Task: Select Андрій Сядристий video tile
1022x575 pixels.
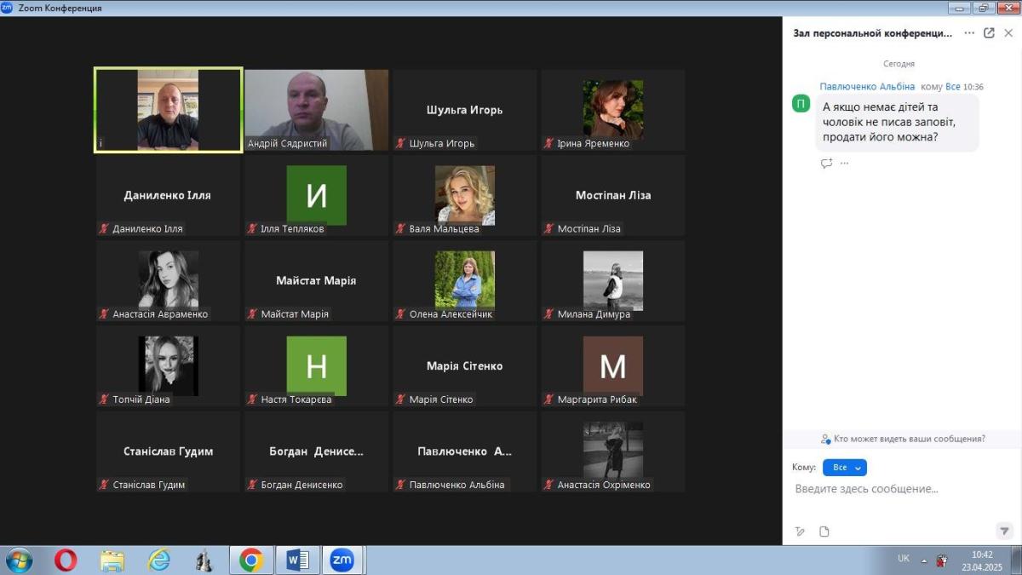Action: coord(316,111)
